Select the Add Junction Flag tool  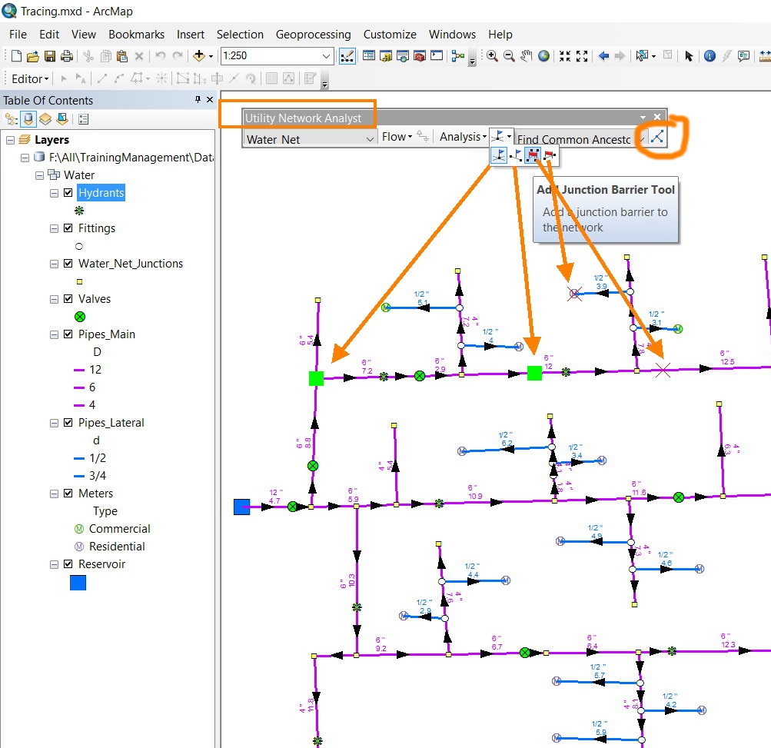(499, 156)
